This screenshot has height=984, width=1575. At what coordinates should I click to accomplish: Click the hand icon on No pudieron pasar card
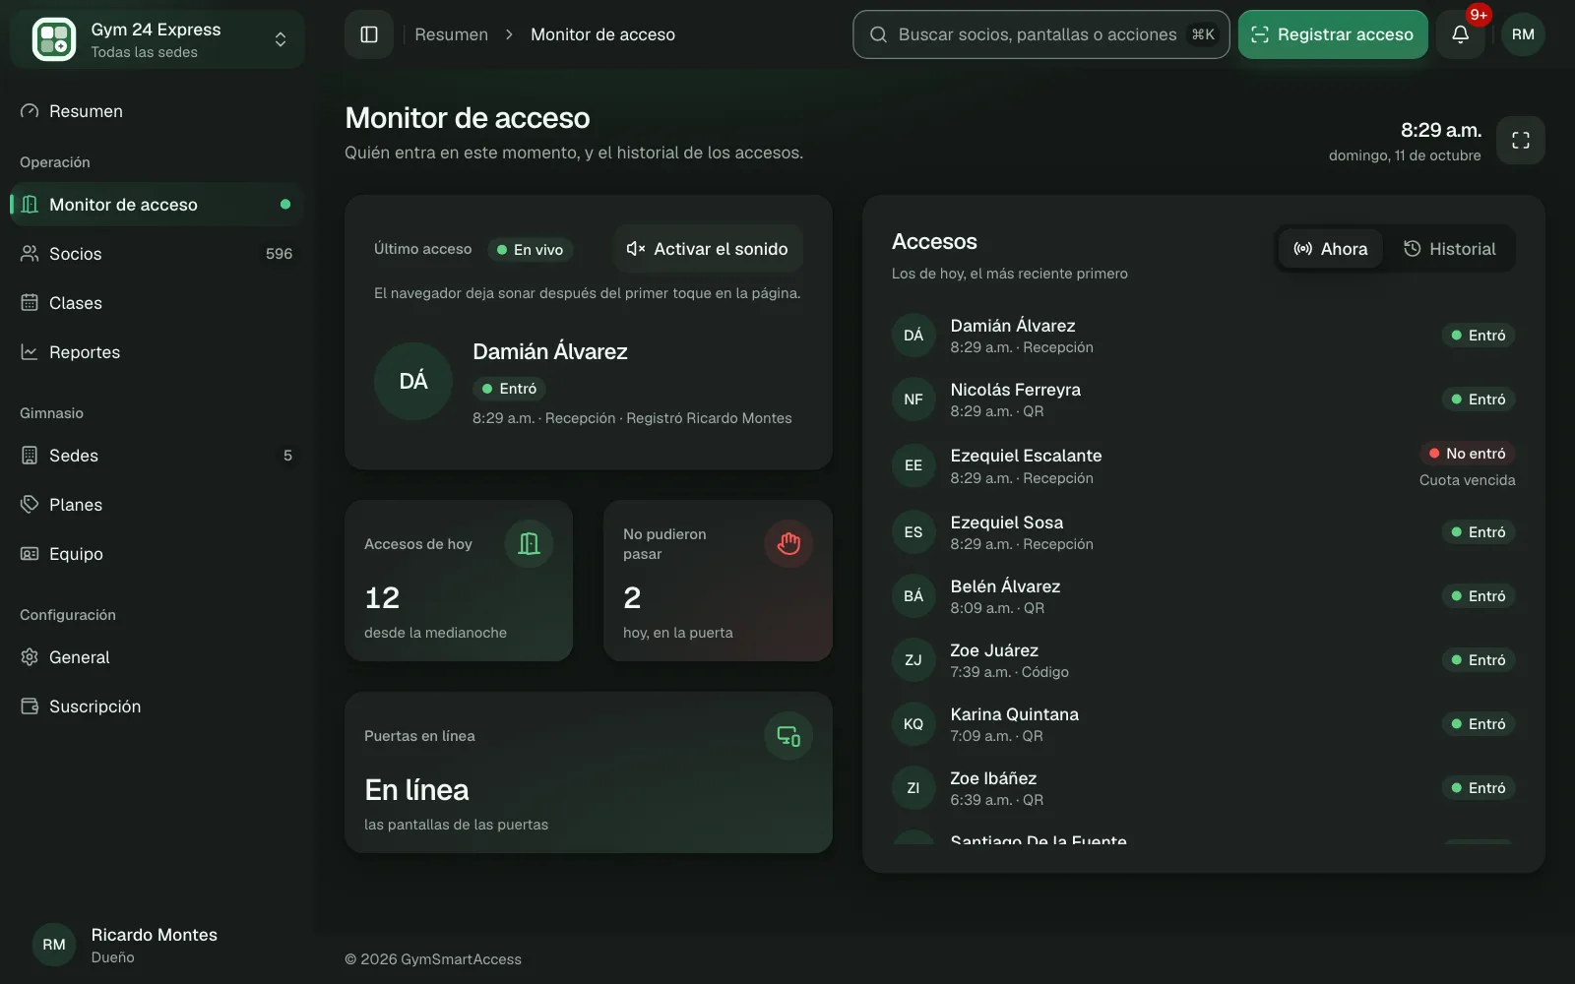[788, 544]
